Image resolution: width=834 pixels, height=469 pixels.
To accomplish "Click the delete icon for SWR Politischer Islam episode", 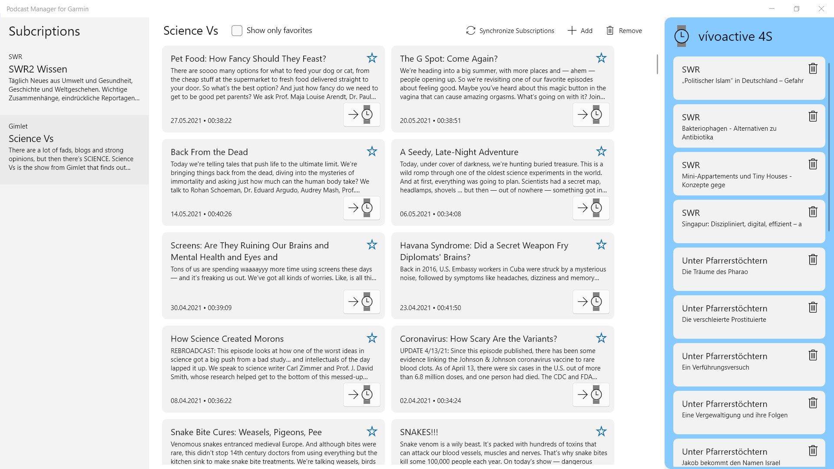I will [814, 69].
